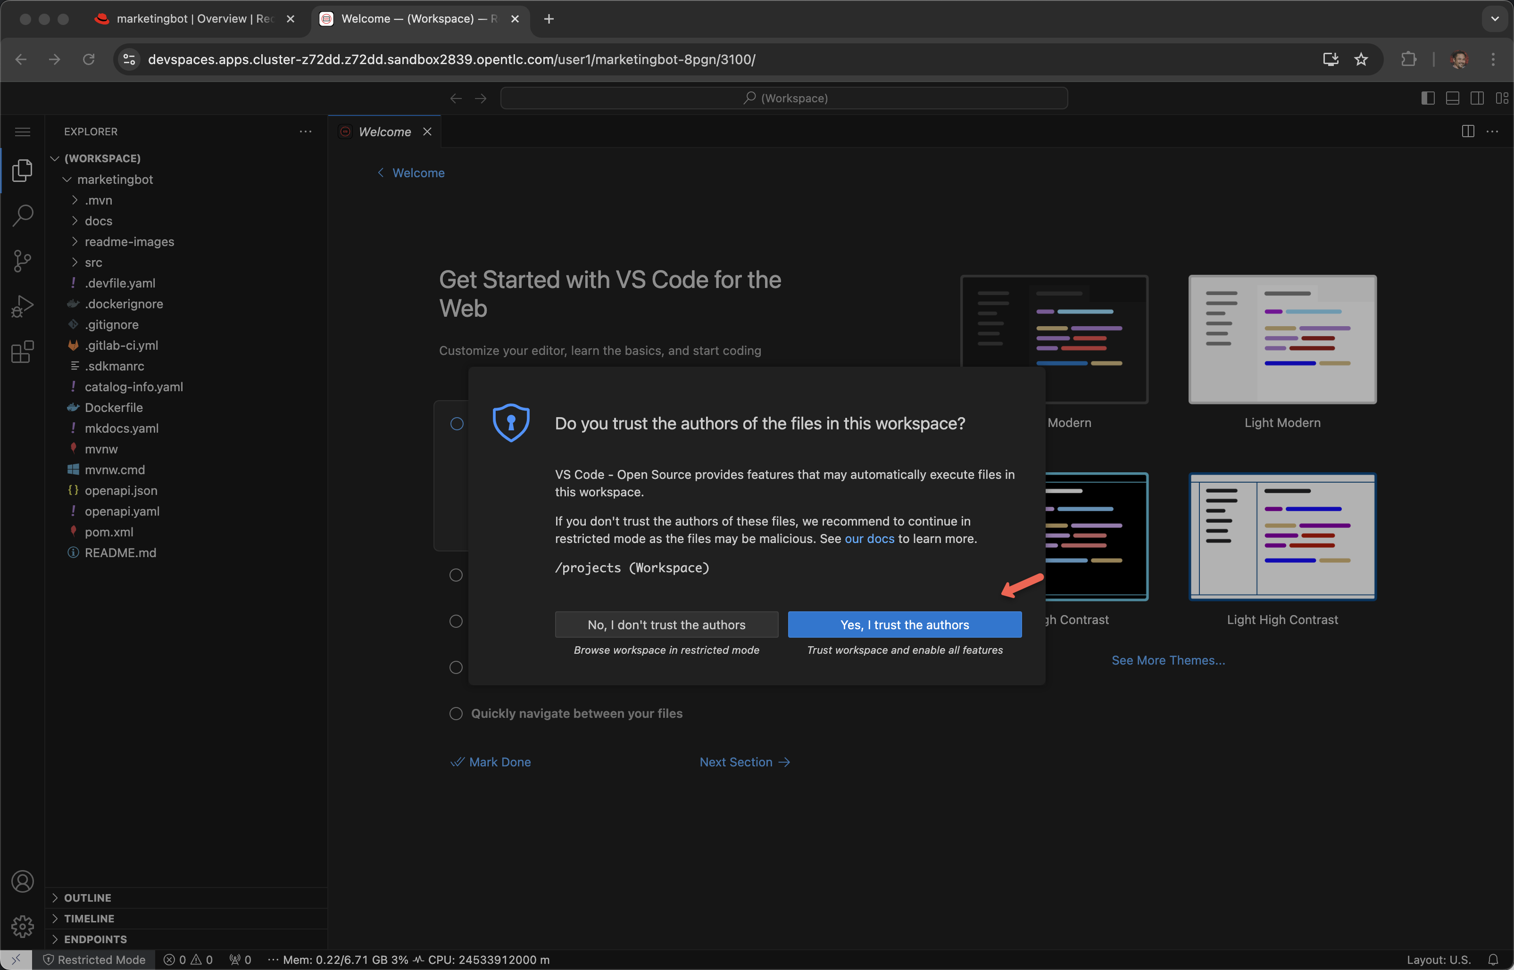Click the notifications bell in status bar
Image resolution: width=1514 pixels, height=970 pixels.
pyautogui.click(x=1493, y=959)
